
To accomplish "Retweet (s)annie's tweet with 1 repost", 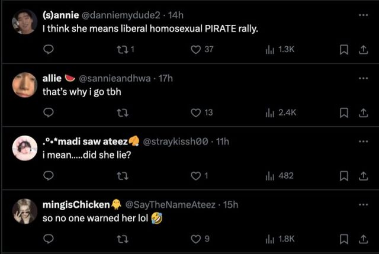I will coord(123,50).
